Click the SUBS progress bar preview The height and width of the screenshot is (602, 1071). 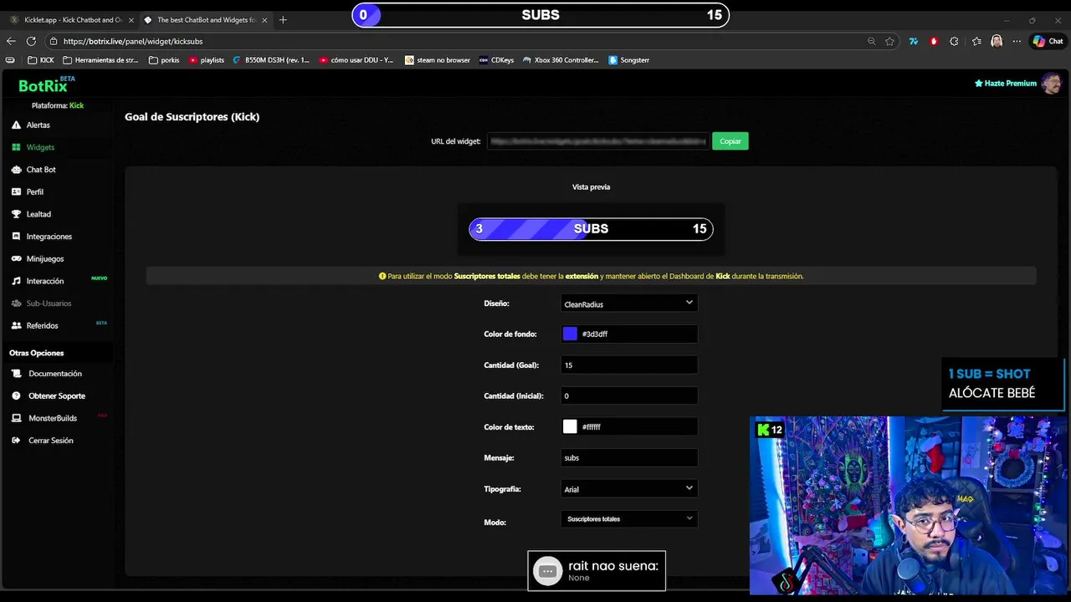coord(591,229)
